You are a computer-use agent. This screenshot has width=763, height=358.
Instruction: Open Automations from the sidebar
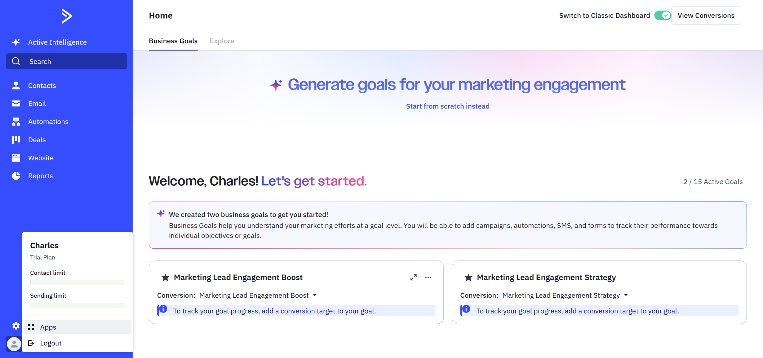coord(48,122)
